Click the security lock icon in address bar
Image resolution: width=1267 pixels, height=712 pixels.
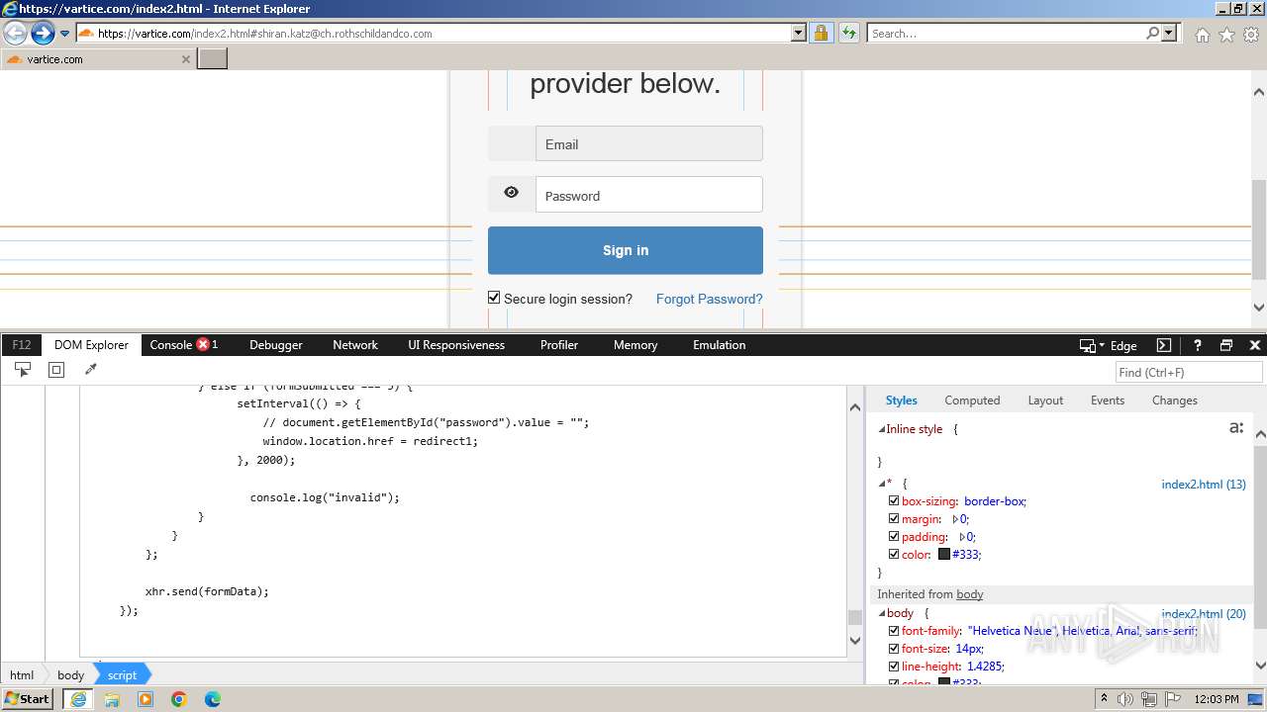click(821, 33)
